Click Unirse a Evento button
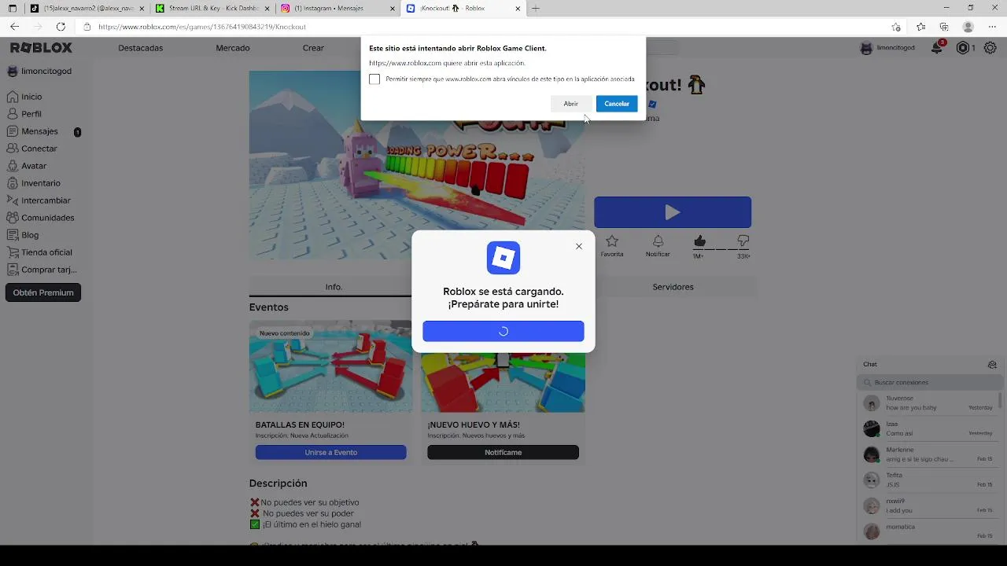1007x566 pixels. [330, 453]
